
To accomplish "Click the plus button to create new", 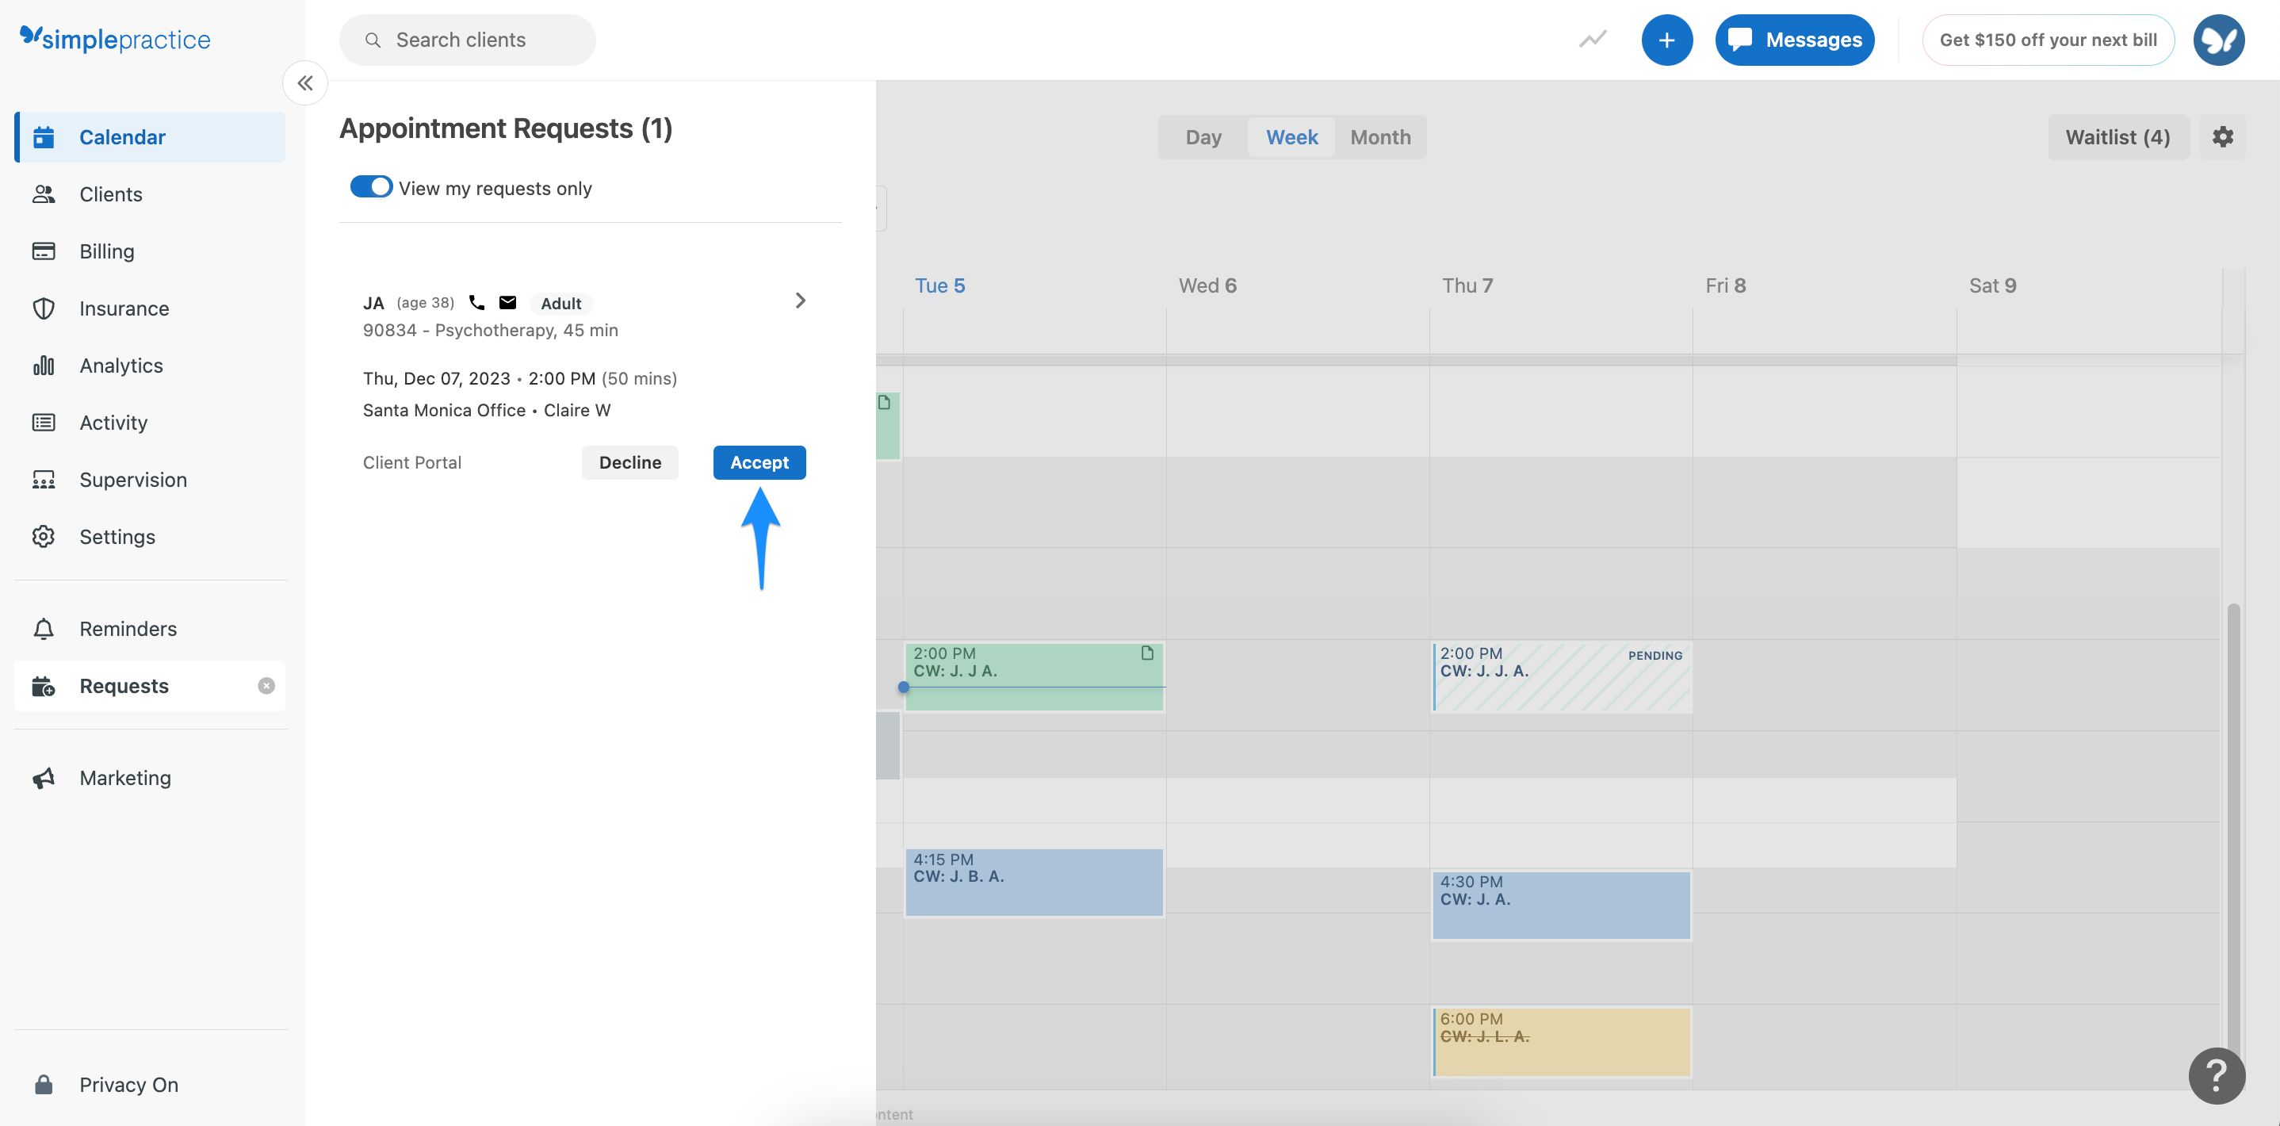I will (1667, 40).
